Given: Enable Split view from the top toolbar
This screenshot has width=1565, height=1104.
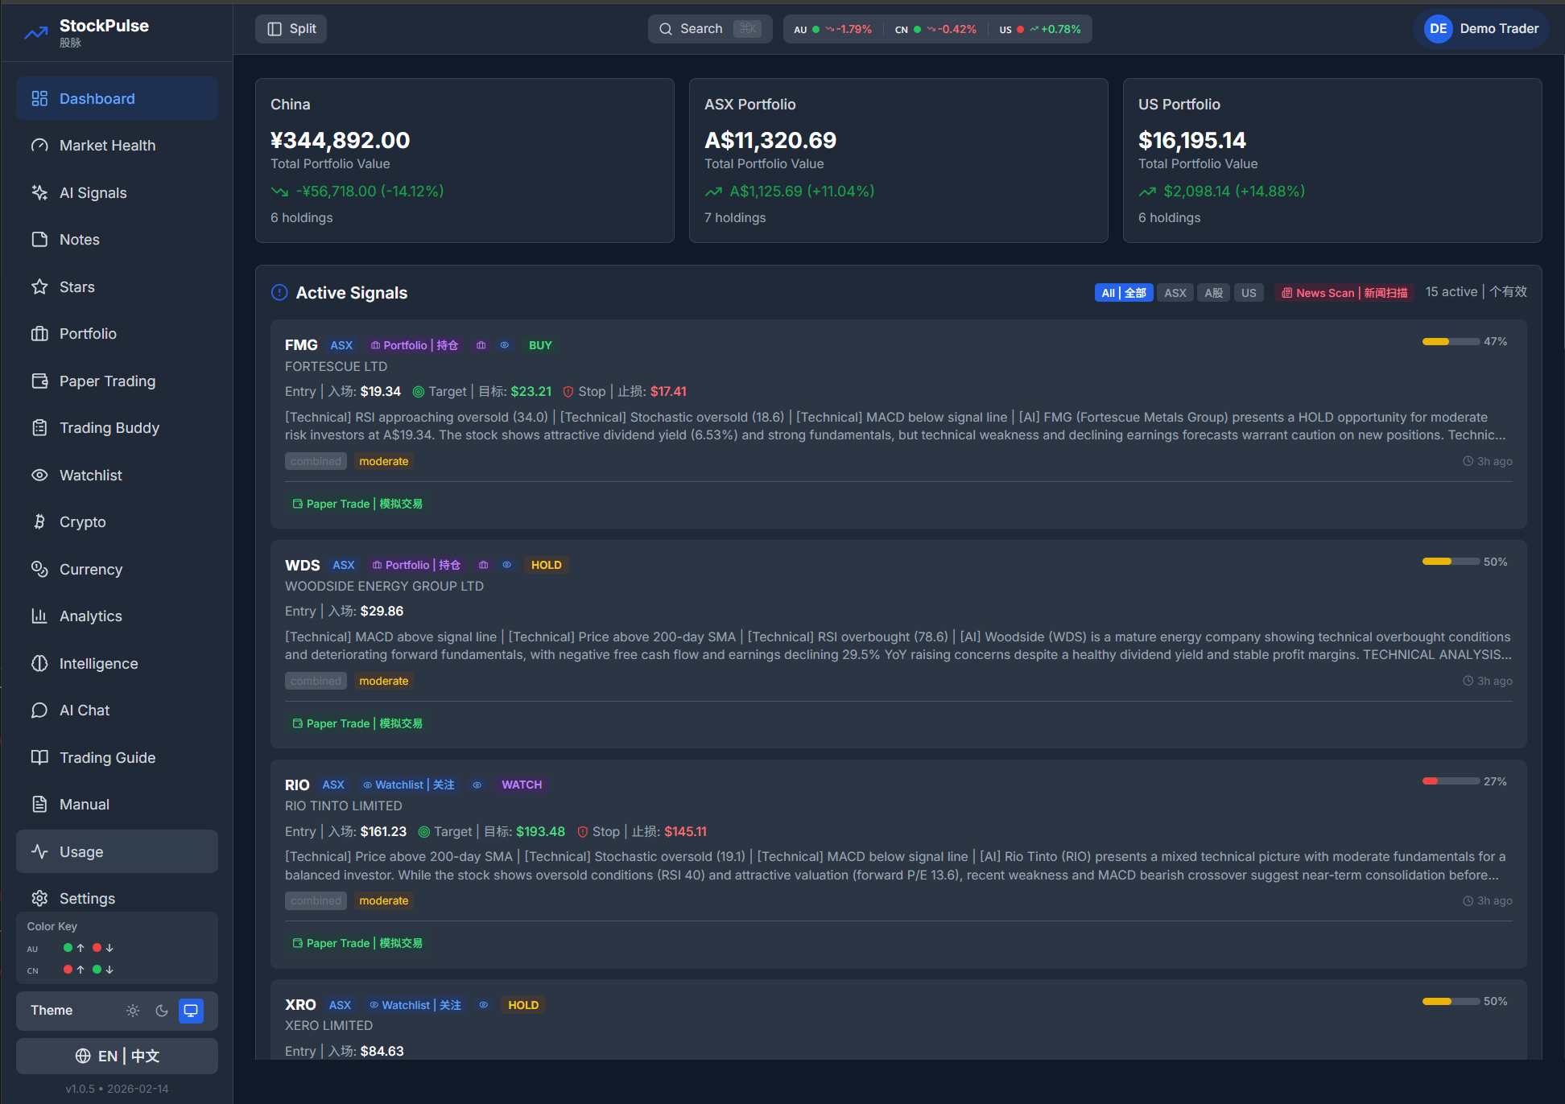Looking at the screenshot, I should (290, 28).
